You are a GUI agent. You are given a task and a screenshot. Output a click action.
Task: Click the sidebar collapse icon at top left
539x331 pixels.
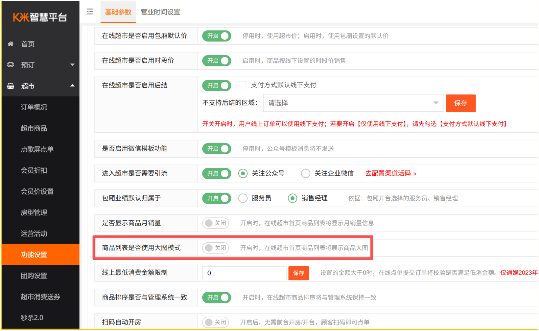pos(90,12)
